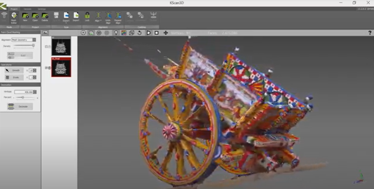Click the help question mark icon
This screenshot has height=189, width=374.
tap(370, 33)
